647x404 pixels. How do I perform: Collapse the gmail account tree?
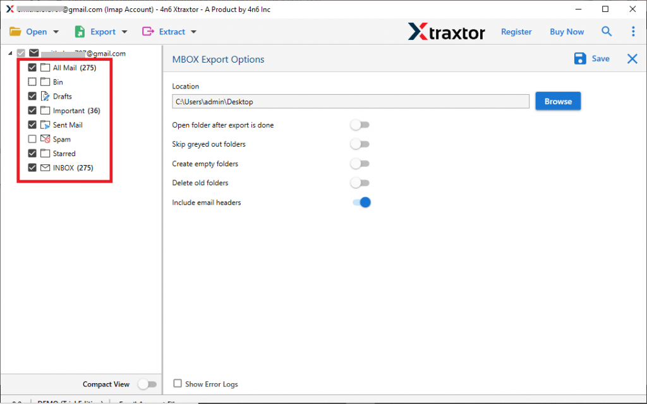point(11,53)
